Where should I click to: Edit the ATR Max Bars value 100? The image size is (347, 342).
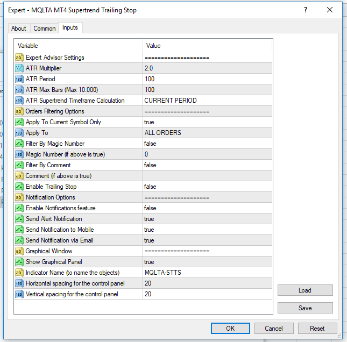(x=208, y=90)
